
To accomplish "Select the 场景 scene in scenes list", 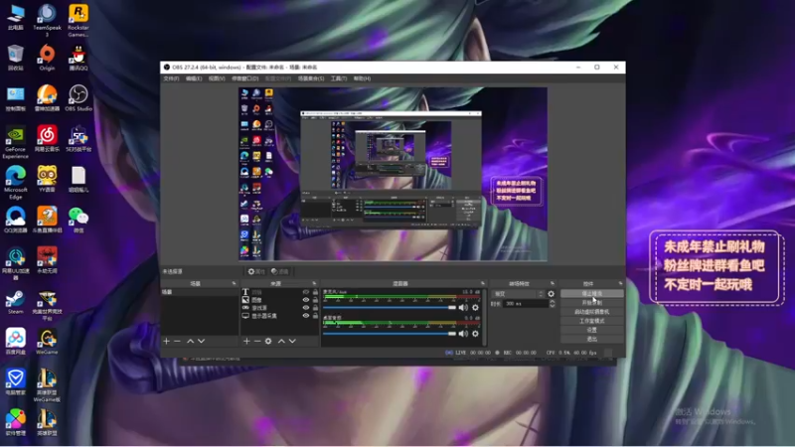I will coord(200,292).
